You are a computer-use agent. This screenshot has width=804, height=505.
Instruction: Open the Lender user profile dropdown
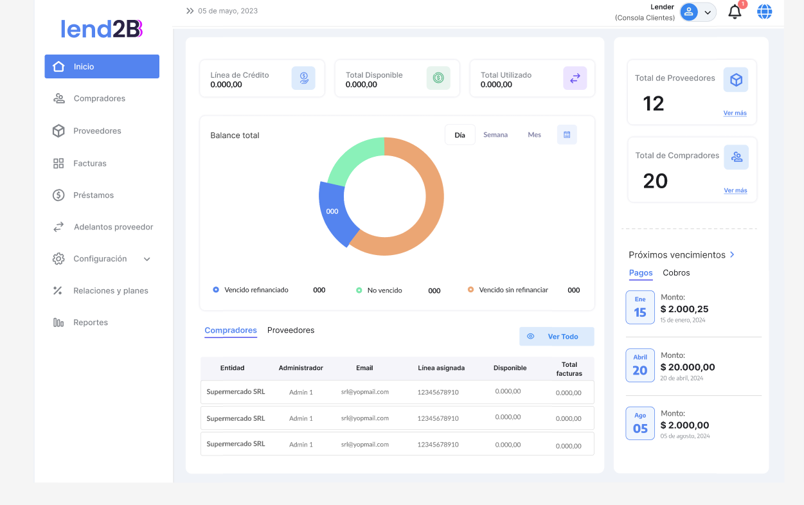point(698,12)
